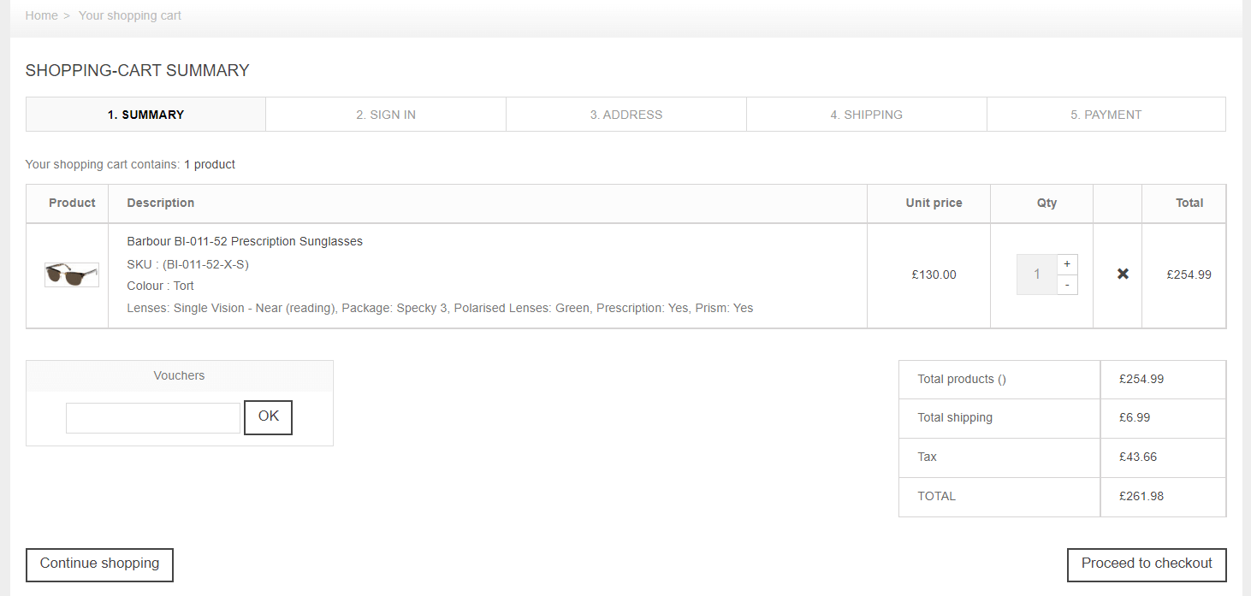Open the Barbour sunglasses thumbnail image
1251x596 pixels.
pos(72,274)
